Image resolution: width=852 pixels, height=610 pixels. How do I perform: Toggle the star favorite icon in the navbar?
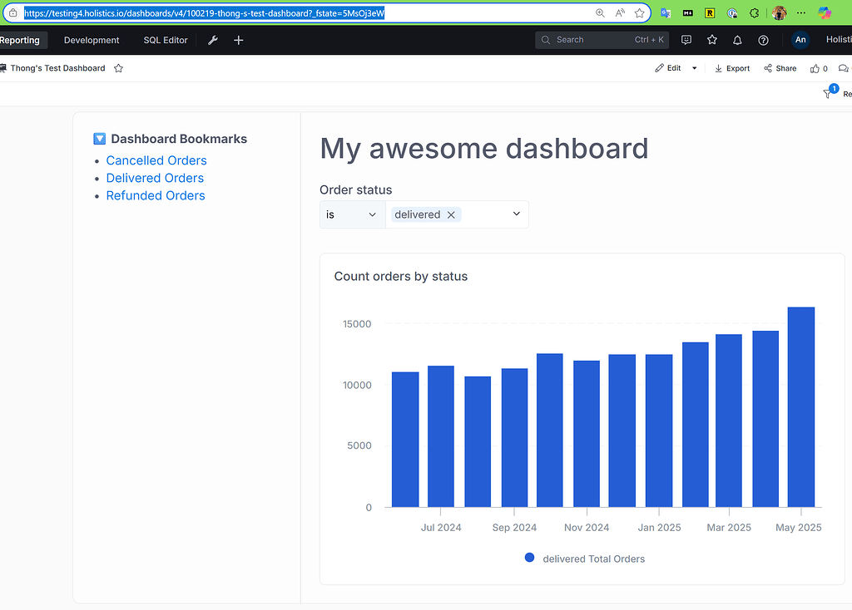[x=711, y=39]
